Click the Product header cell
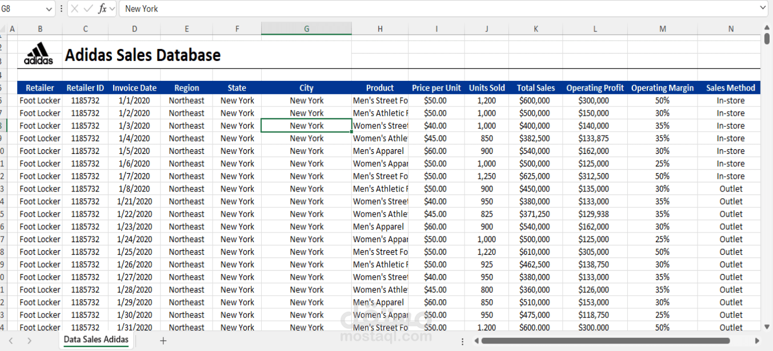Image resolution: width=773 pixels, height=351 pixels. tap(380, 88)
